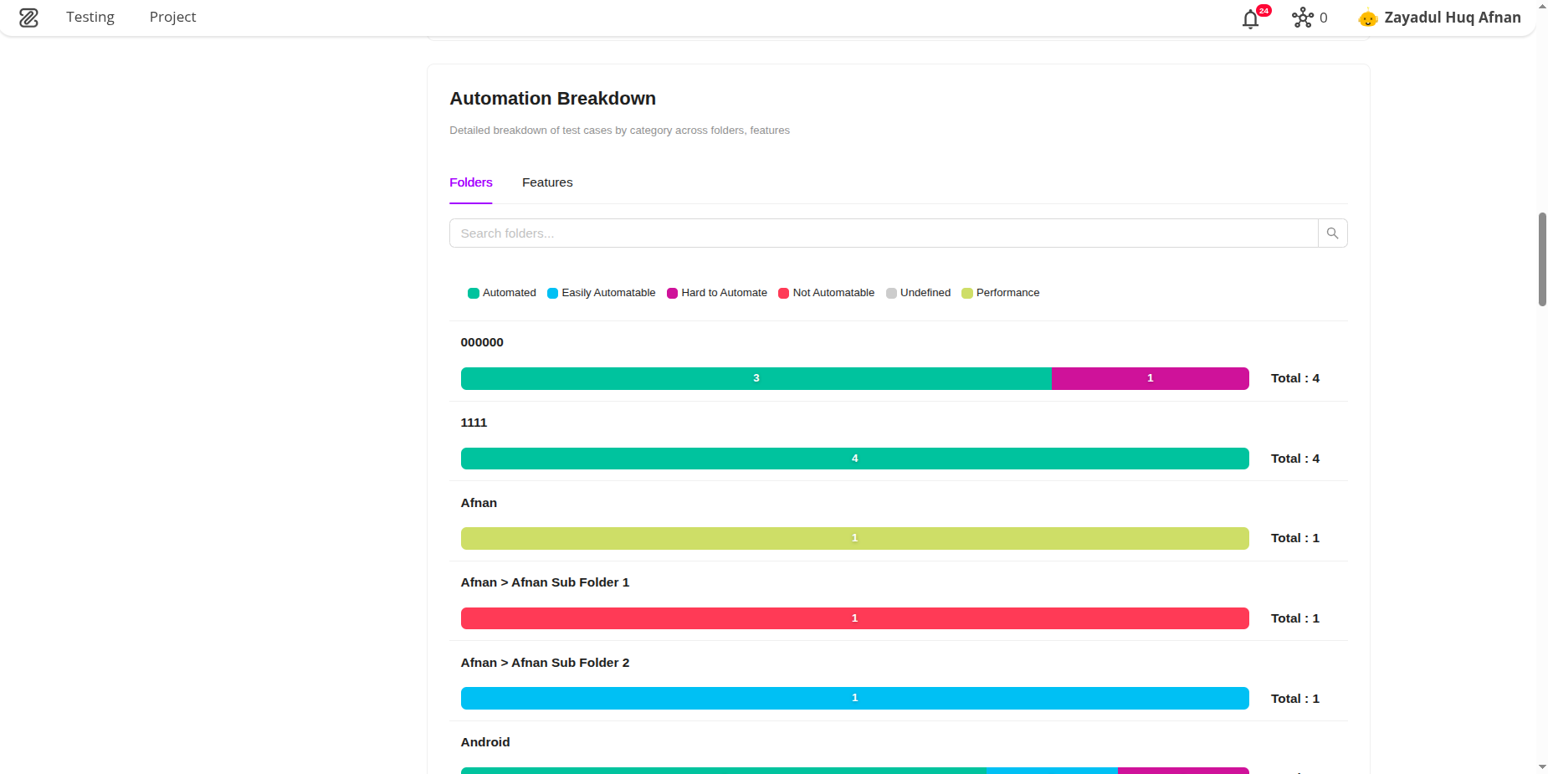Open the Testing menu item
This screenshot has width=1548, height=774.
[90, 17]
